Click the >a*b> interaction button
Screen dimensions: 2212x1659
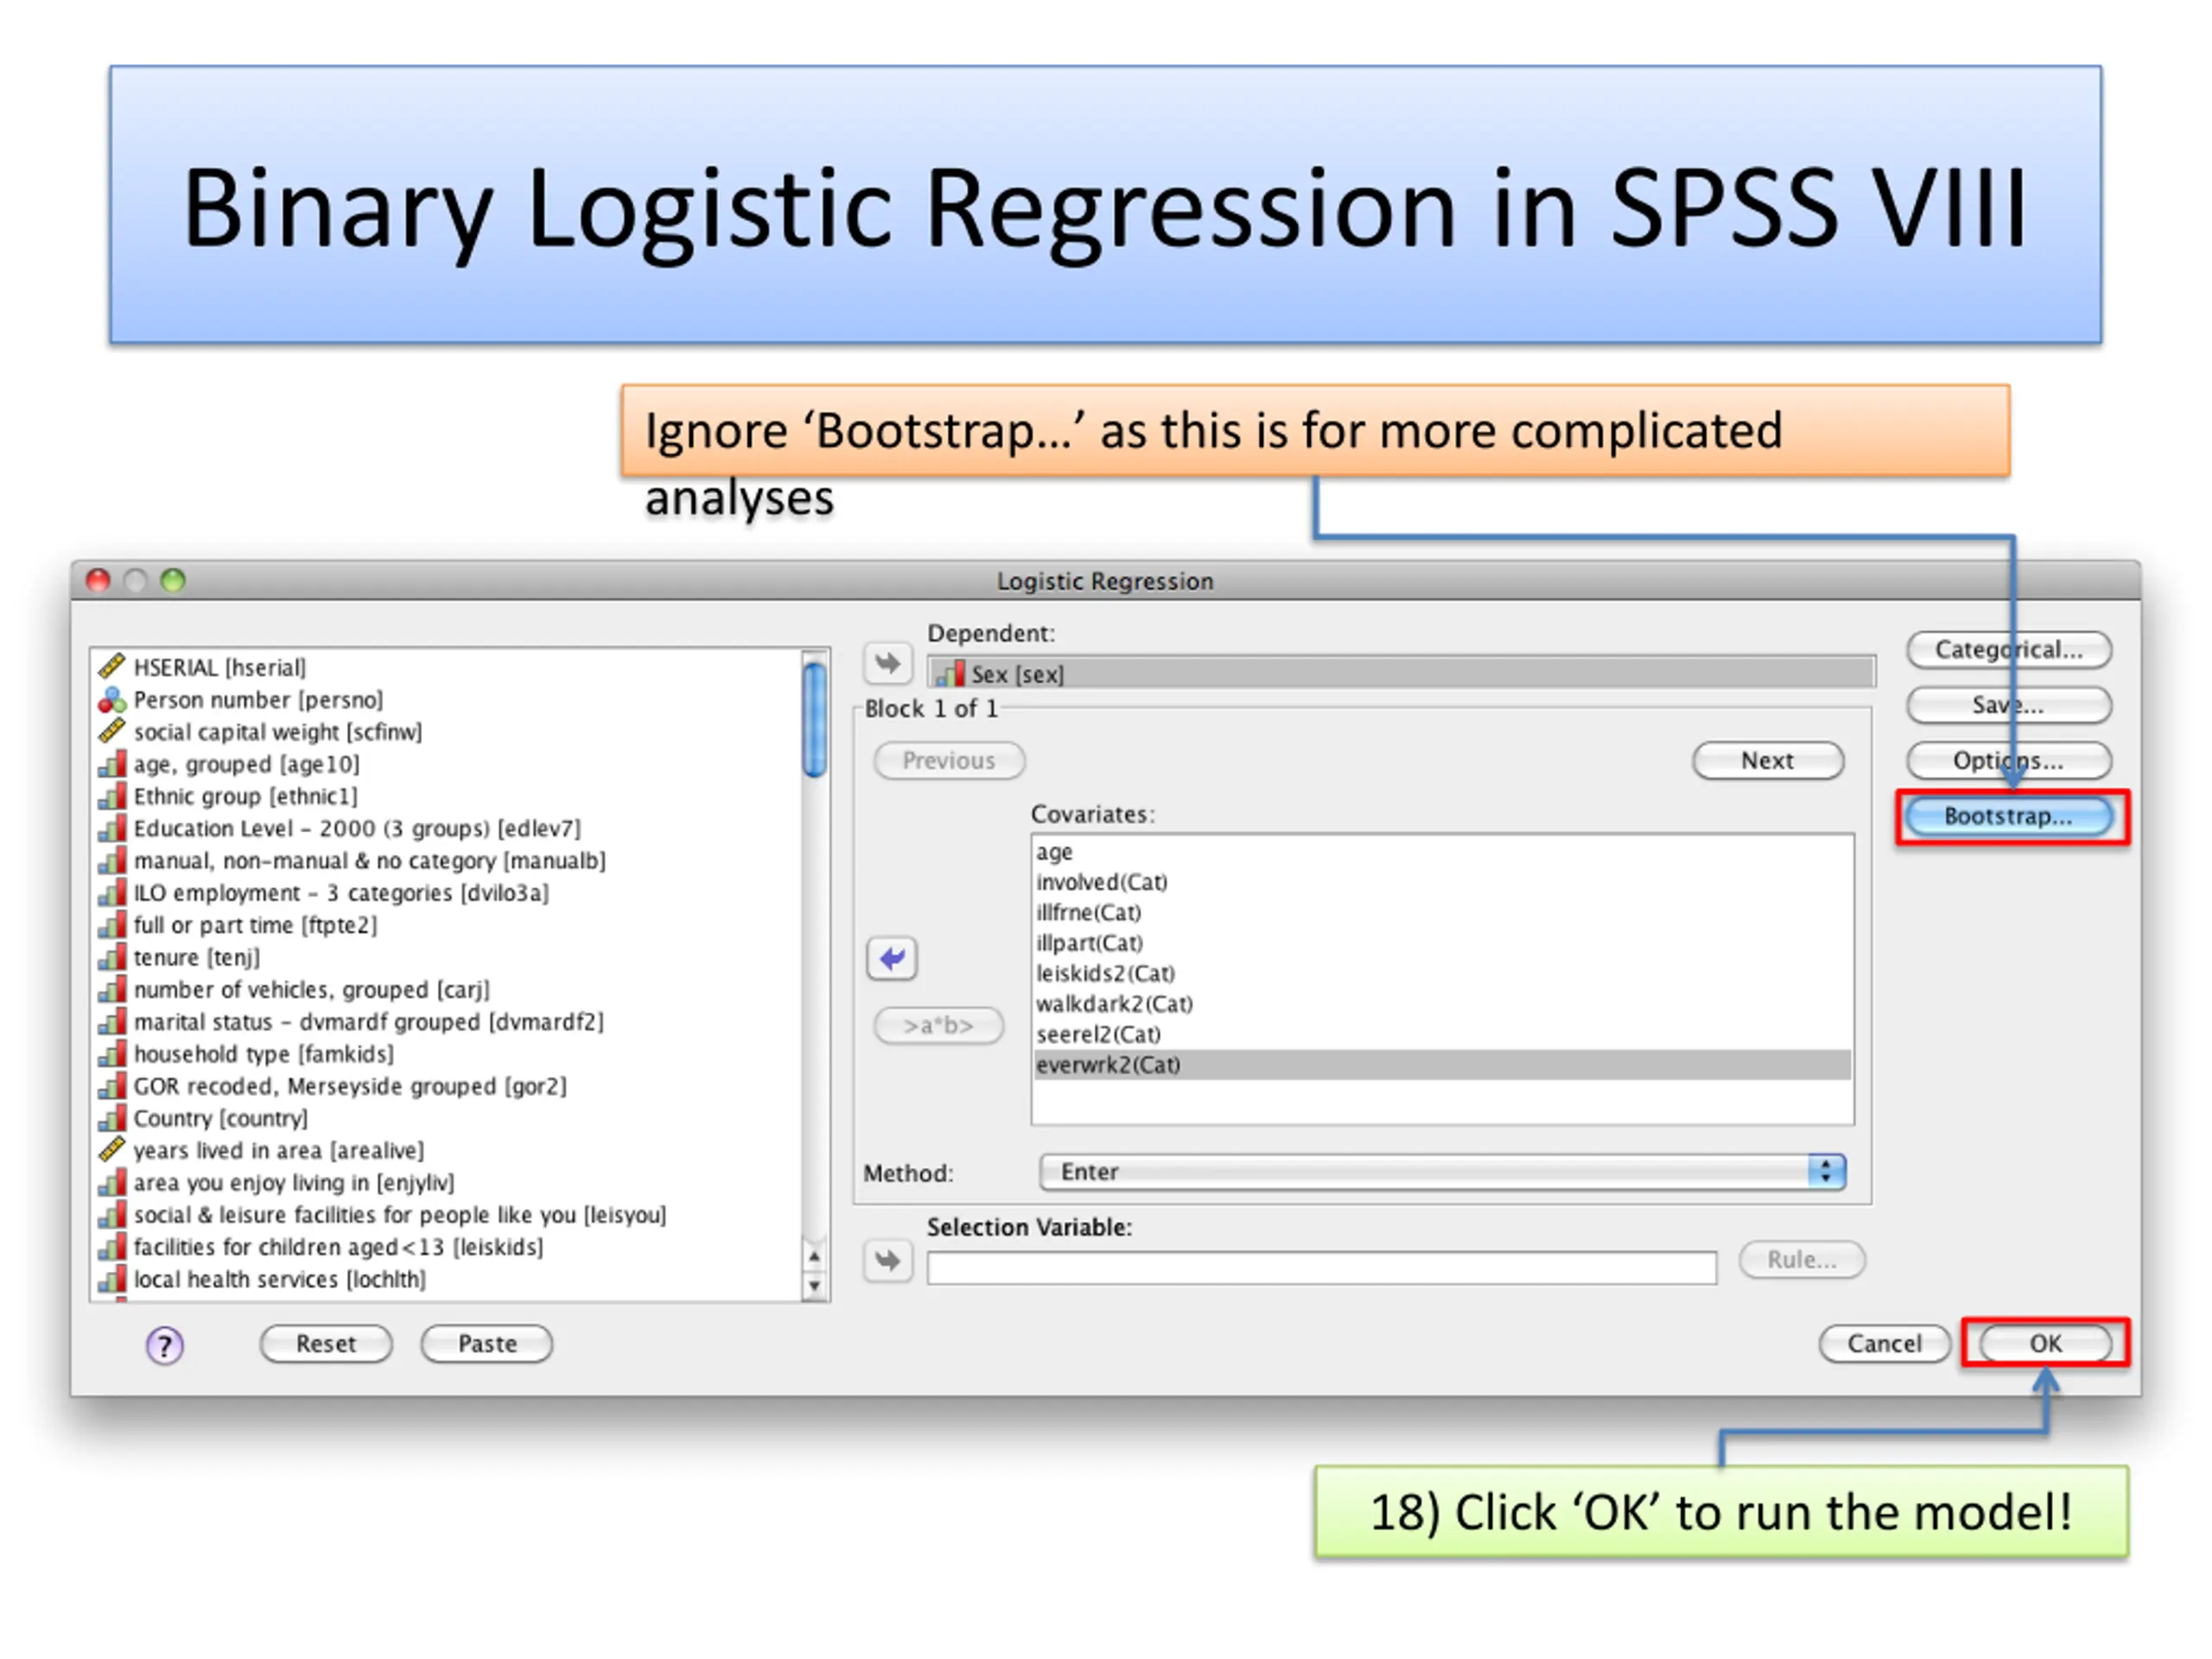[938, 1025]
